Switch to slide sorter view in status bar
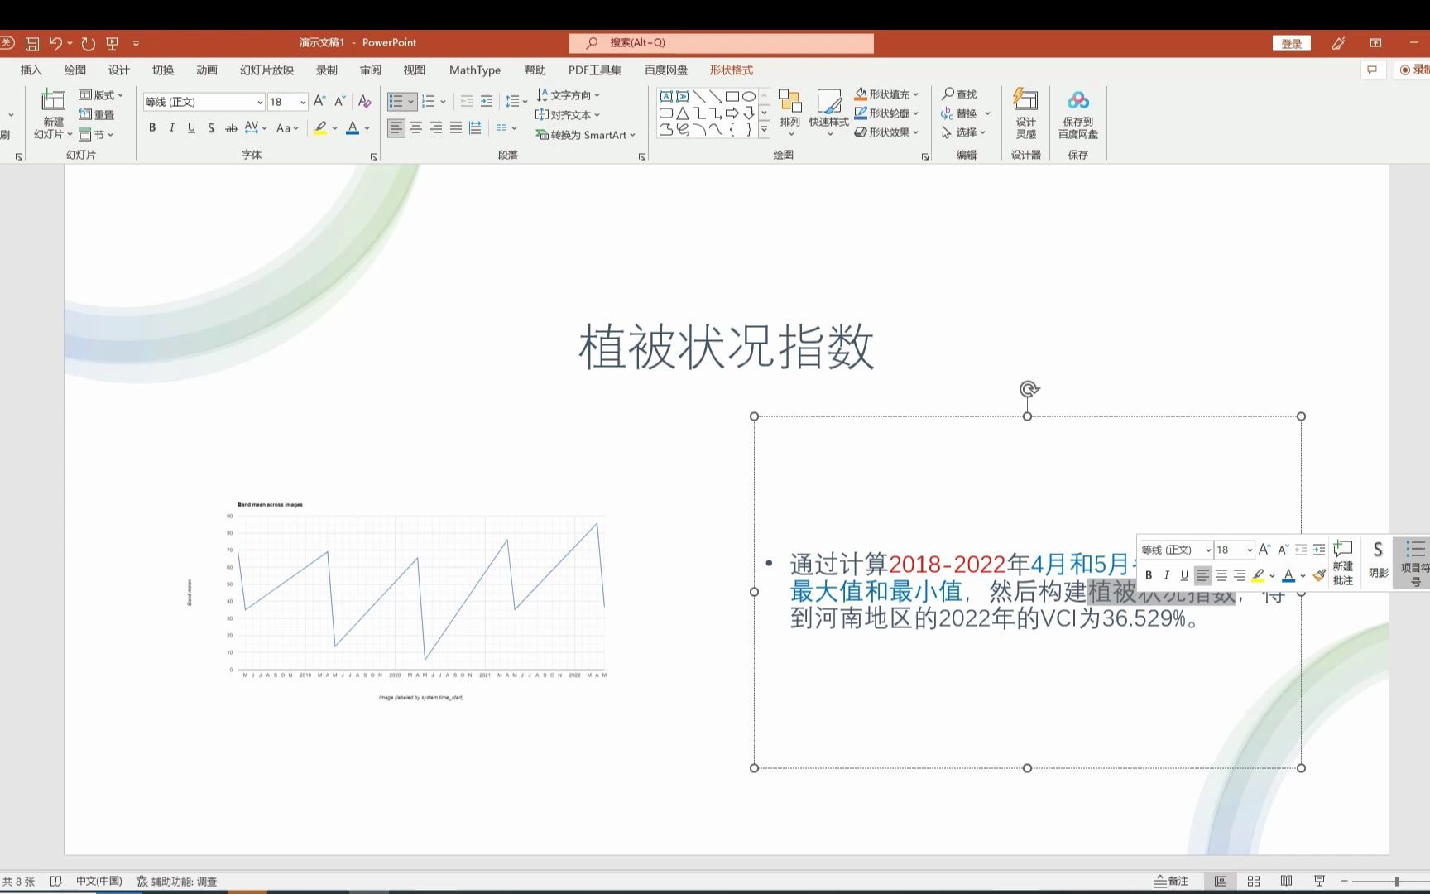 click(x=1253, y=882)
